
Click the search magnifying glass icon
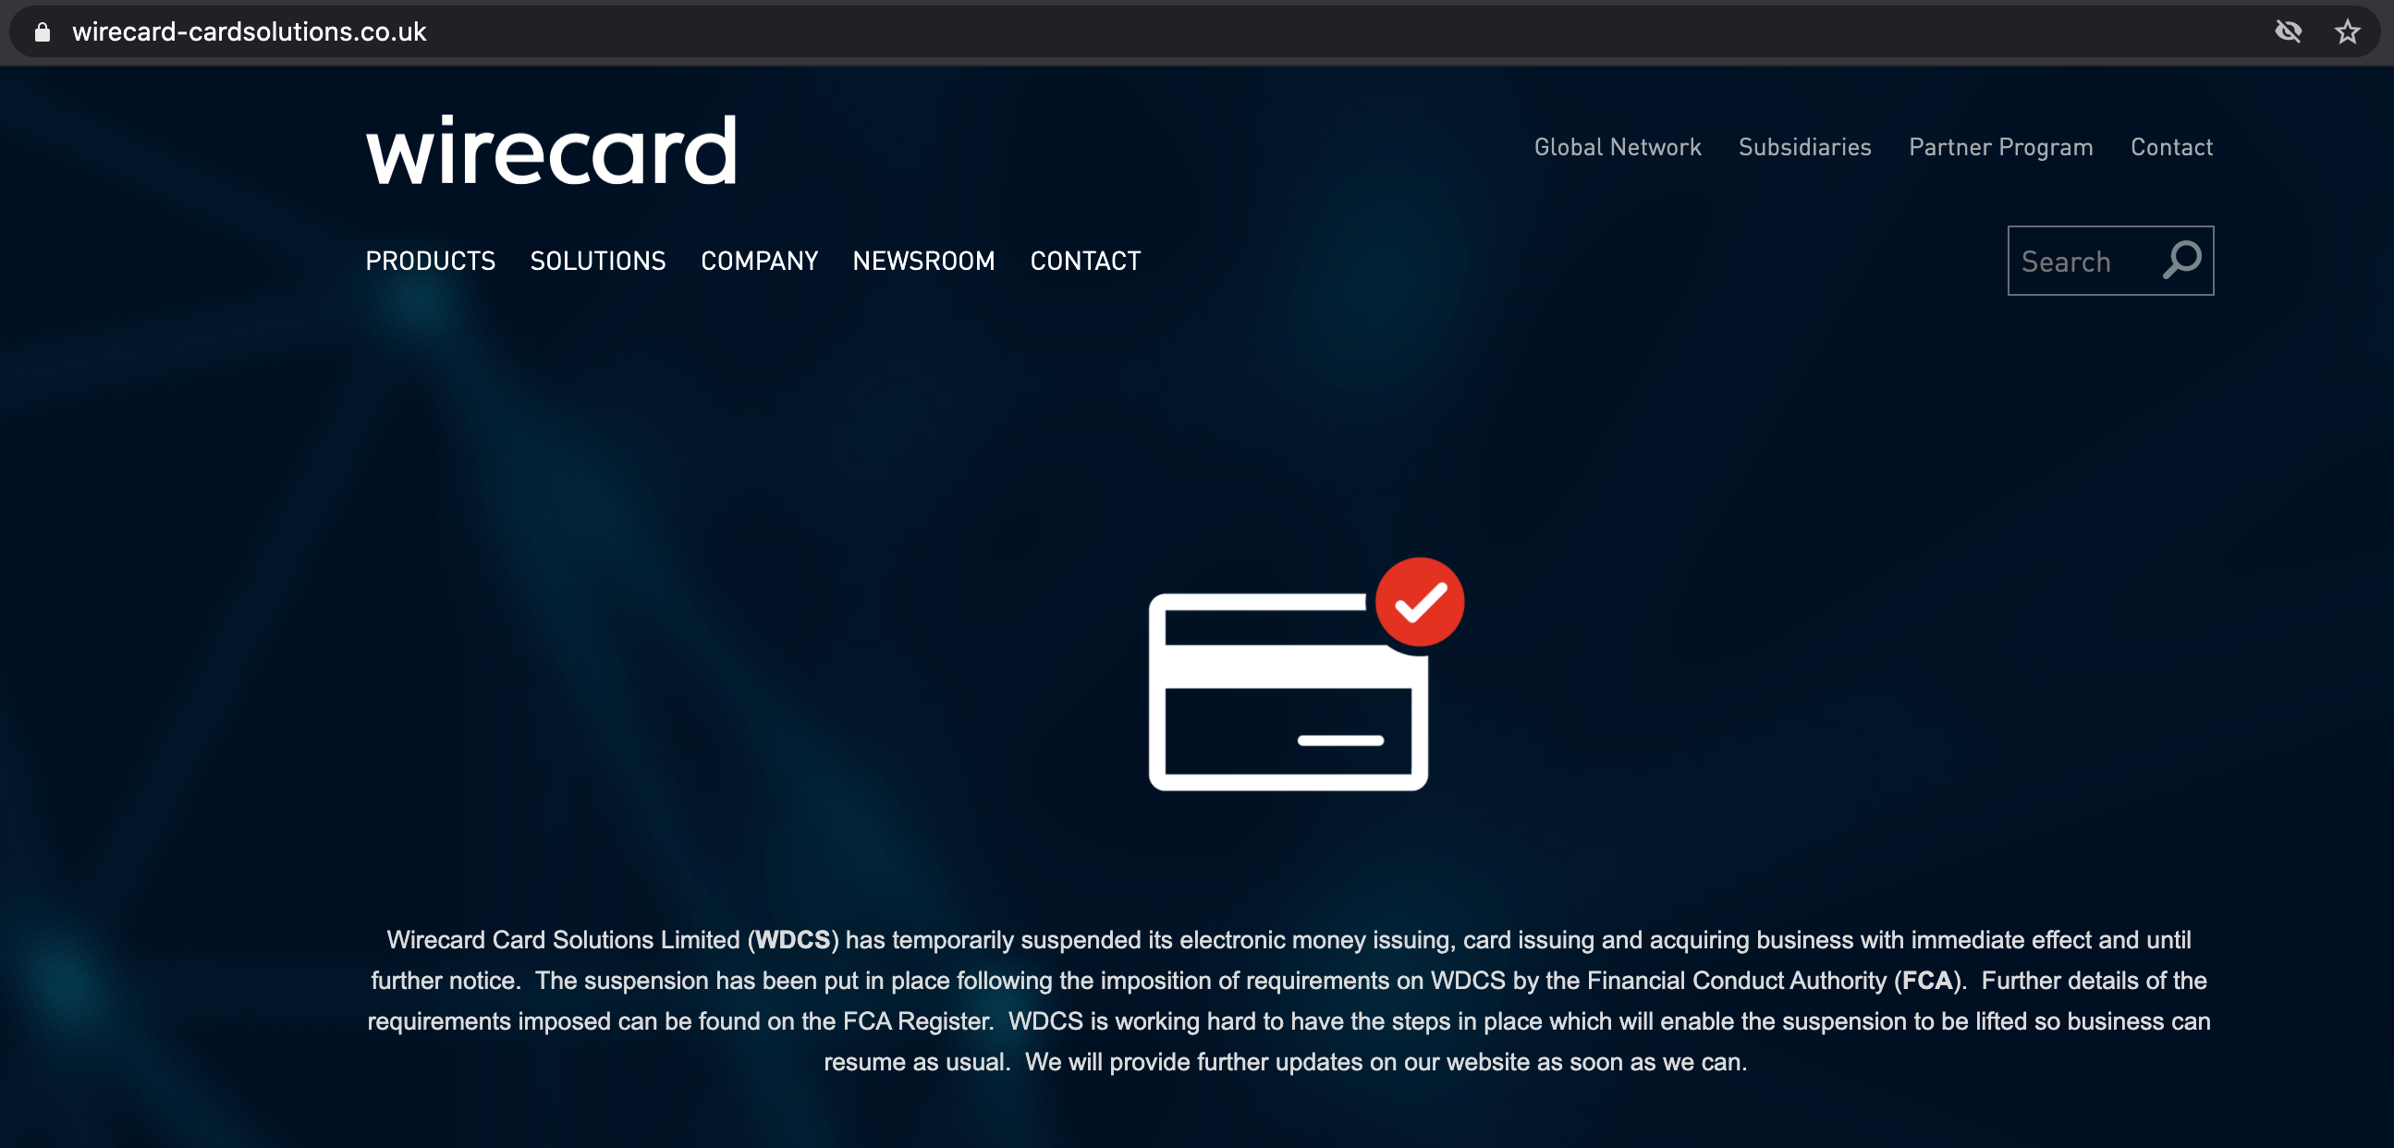(2185, 260)
